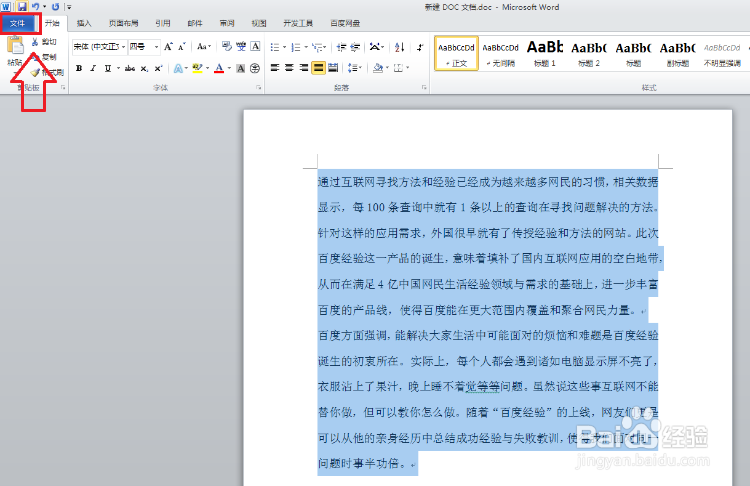Viewport: 750px width, 486px height.
Task: Switch to the 页面布局 tab
Action: click(124, 23)
